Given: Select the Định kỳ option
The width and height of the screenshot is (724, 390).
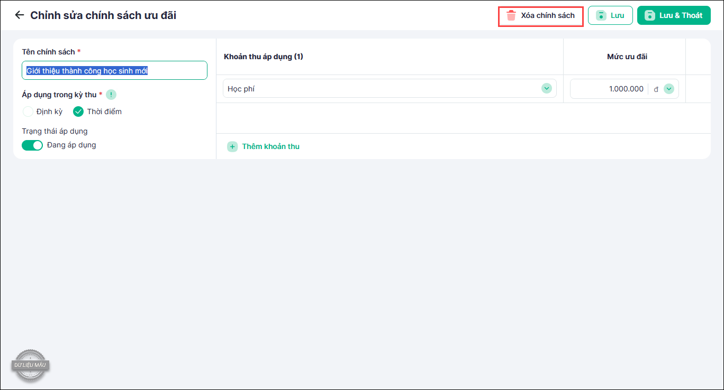Looking at the screenshot, I should pos(43,112).
